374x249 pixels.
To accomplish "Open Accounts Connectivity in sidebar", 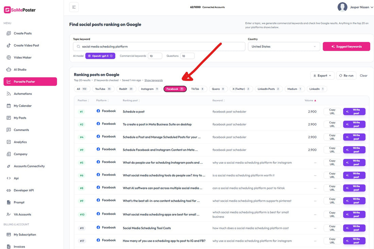I will click(x=29, y=166).
